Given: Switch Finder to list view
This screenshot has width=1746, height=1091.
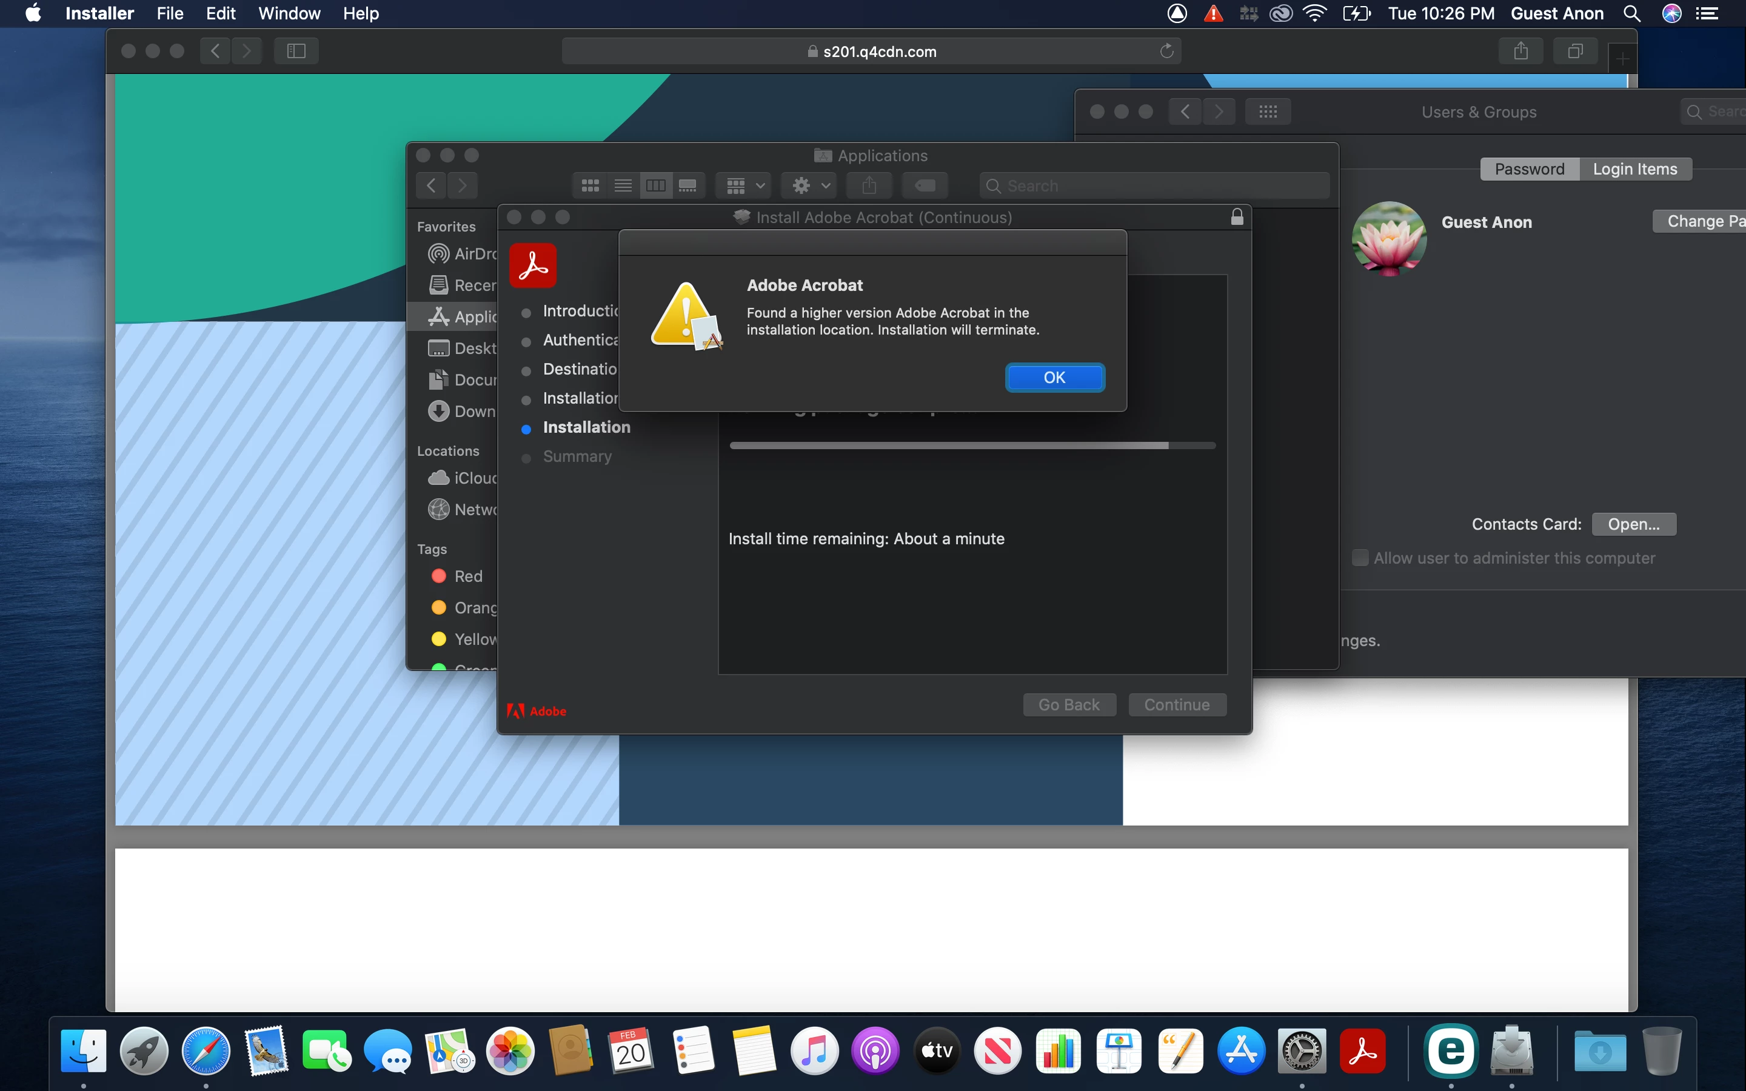Looking at the screenshot, I should pyautogui.click(x=623, y=186).
